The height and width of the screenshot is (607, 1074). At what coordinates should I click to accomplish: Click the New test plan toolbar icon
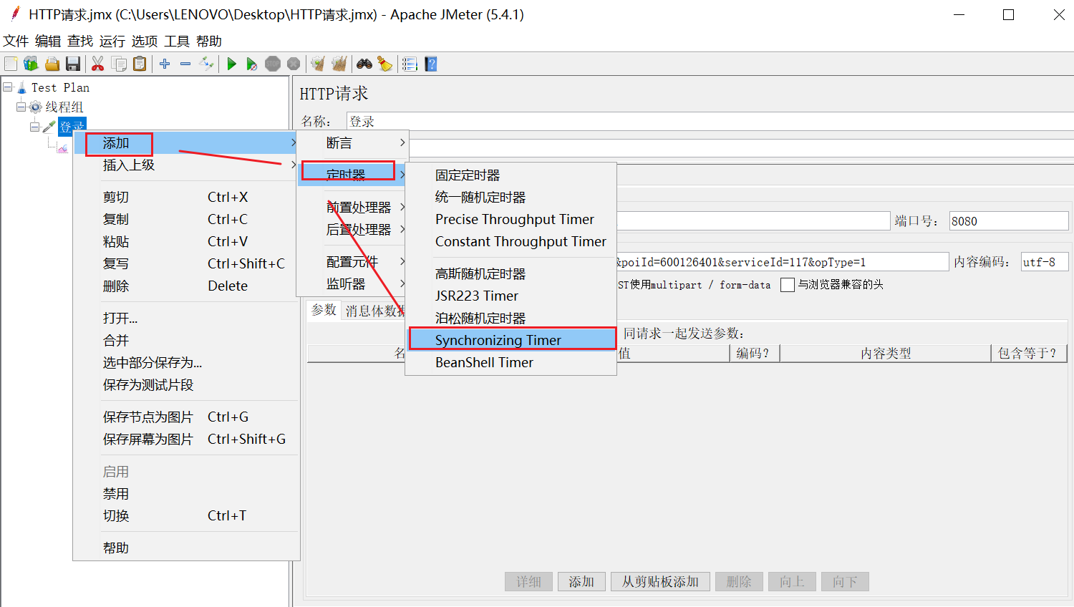click(10, 64)
